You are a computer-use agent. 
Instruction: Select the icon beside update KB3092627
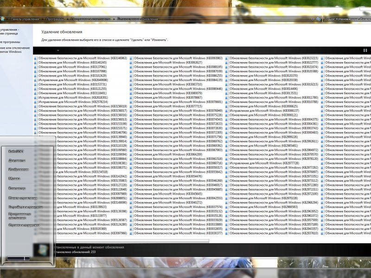click(x=132, y=63)
